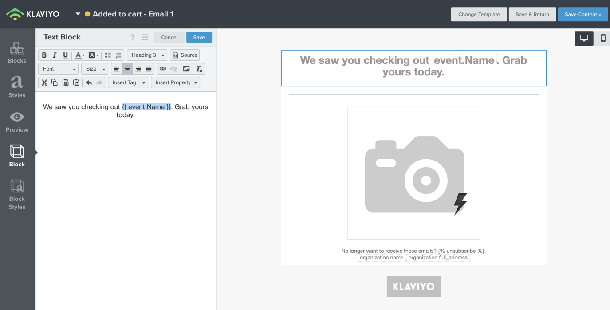Click the unlink icon

[173, 69]
